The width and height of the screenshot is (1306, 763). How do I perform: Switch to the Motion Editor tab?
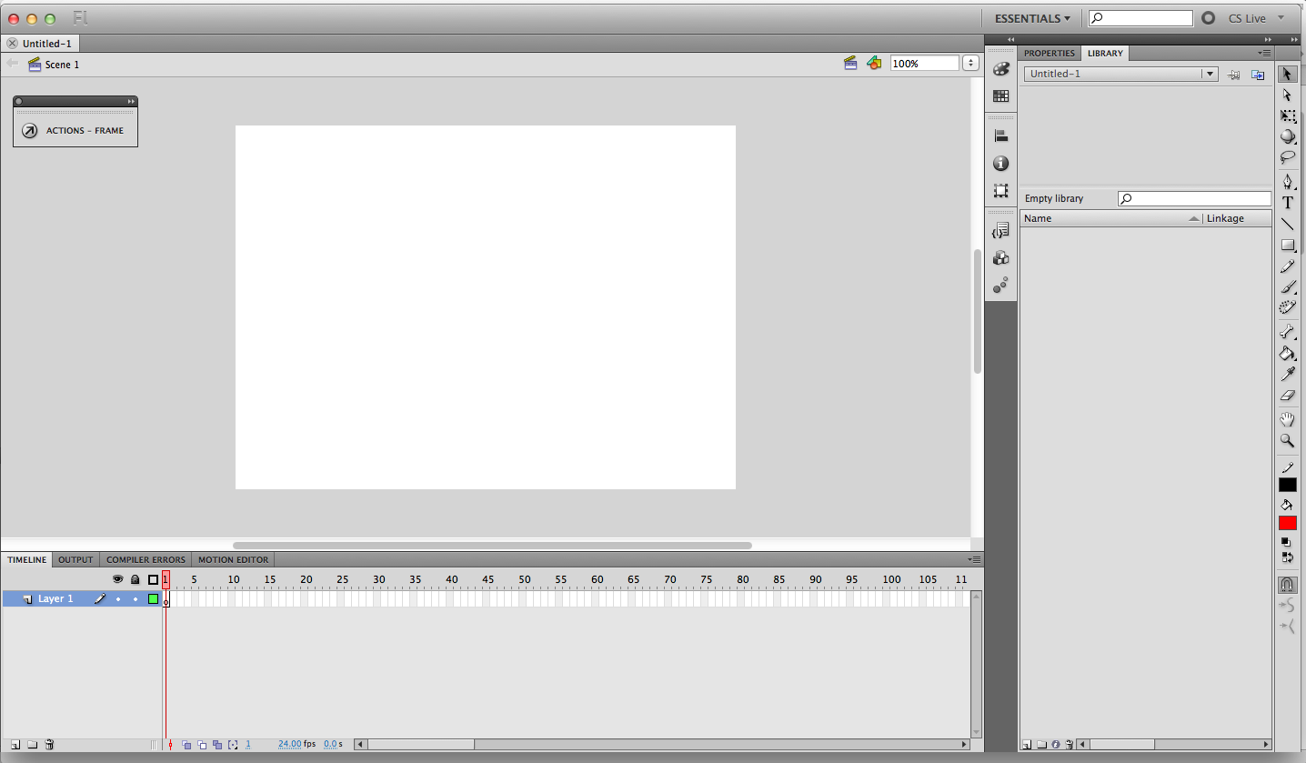click(233, 560)
